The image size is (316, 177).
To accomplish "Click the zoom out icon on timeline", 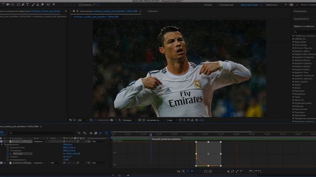I will click(113, 175).
